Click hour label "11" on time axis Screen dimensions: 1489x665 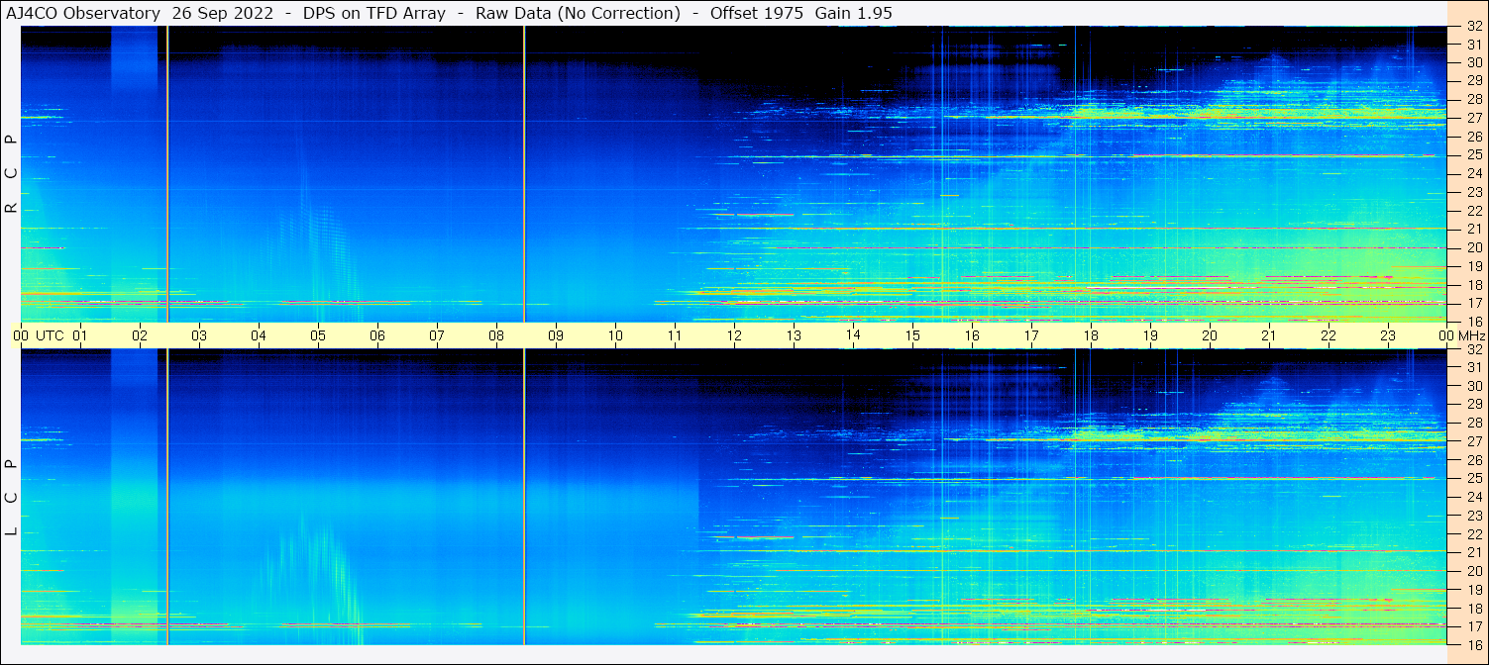[675, 335]
